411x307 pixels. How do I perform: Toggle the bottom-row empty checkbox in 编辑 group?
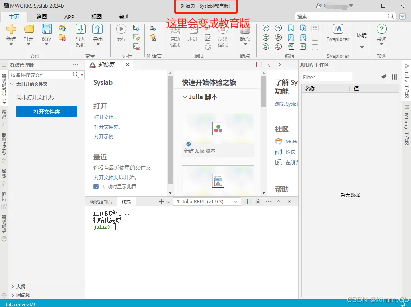[x=315, y=47]
